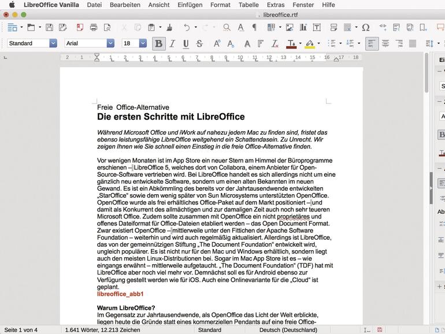Insert a text box icon

point(317,28)
